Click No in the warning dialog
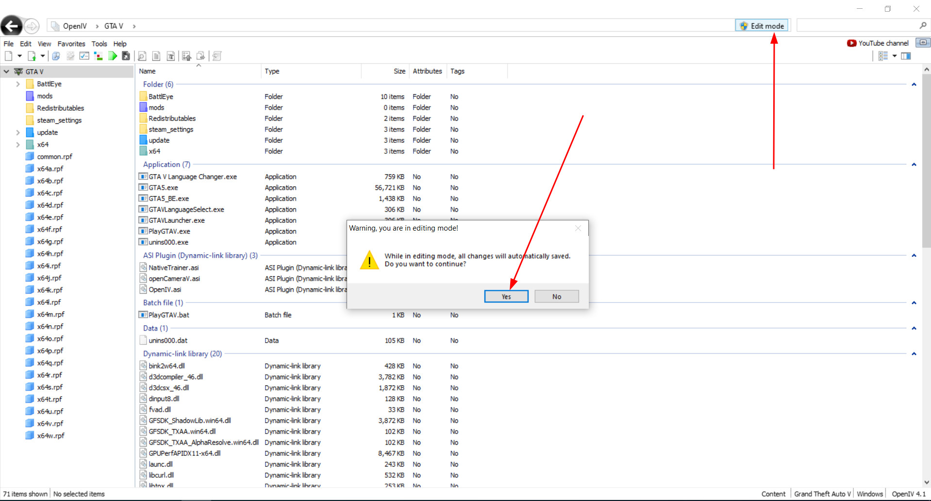 click(x=557, y=297)
